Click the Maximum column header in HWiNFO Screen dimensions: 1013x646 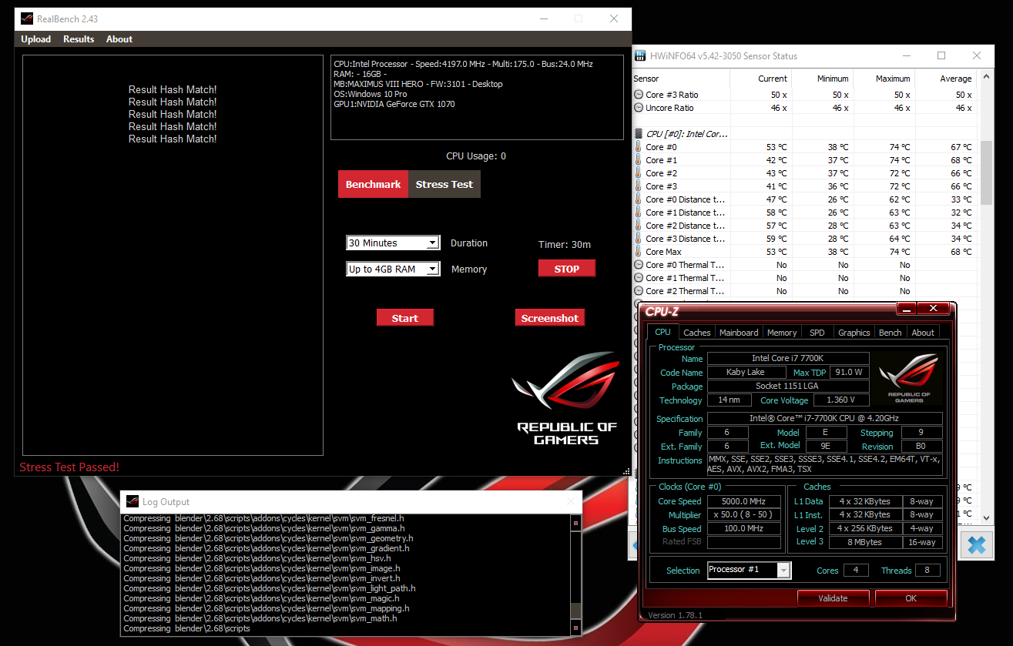click(x=883, y=79)
